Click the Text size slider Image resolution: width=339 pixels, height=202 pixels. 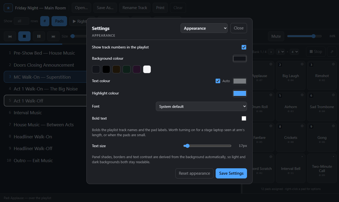pos(207,146)
